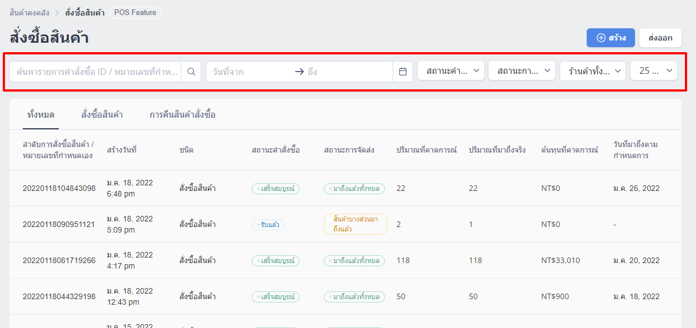Click the ม.ค. 20, 2022 arrival date
This screenshot has height=328, width=696.
pyautogui.click(x=637, y=260)
